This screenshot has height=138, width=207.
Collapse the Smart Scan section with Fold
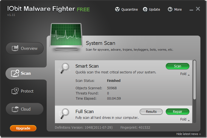tap(185, 74)
